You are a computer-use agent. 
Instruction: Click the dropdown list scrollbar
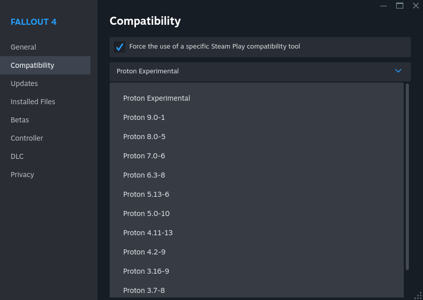(407, 177)
